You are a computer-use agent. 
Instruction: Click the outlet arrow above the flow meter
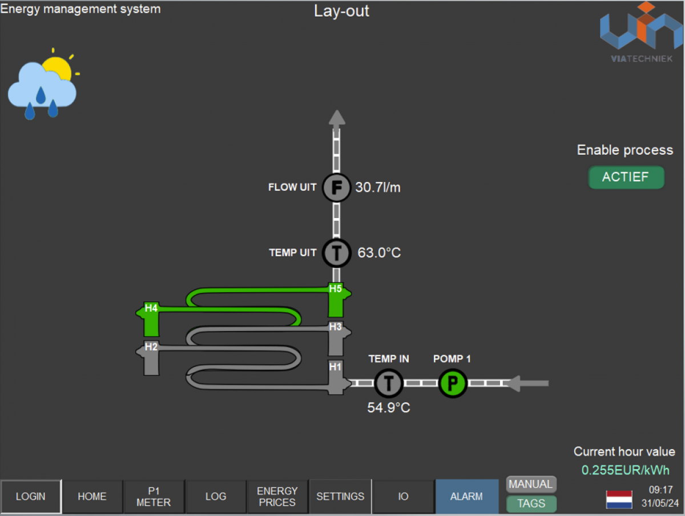(337, 119)
